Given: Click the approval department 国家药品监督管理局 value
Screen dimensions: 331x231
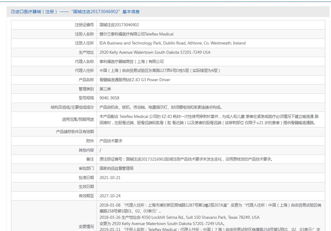Looking at the screenshot, I should (116, 168).
